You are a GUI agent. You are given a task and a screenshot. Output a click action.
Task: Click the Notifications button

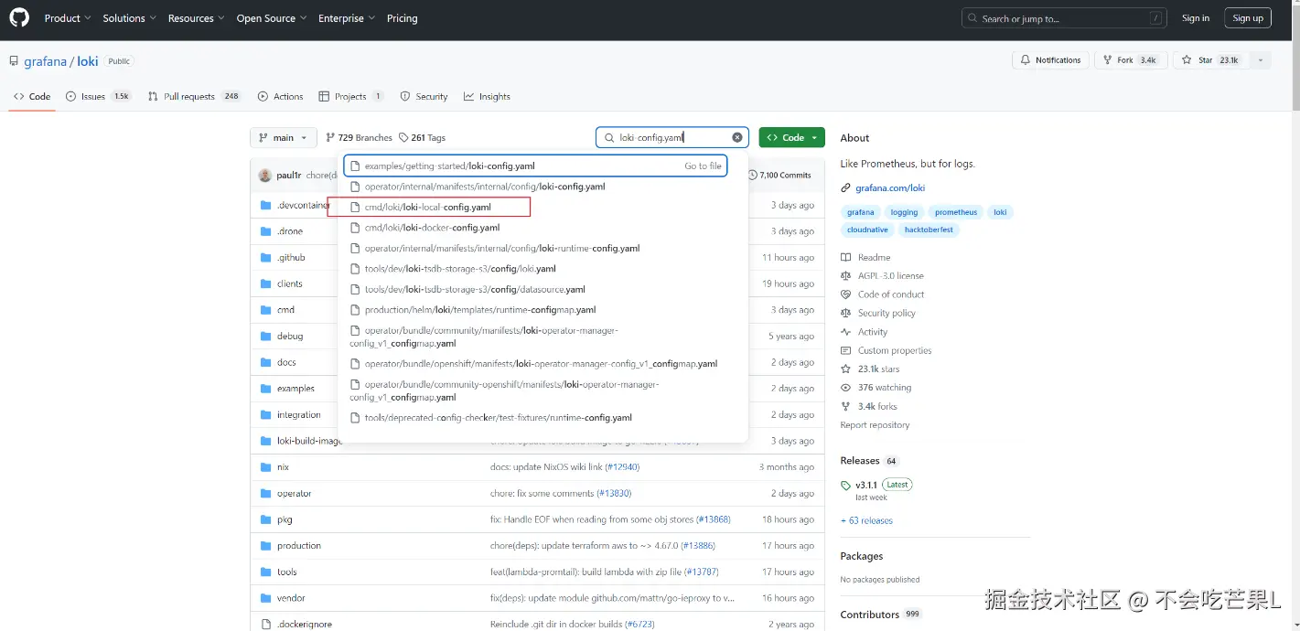point(1050,60)
